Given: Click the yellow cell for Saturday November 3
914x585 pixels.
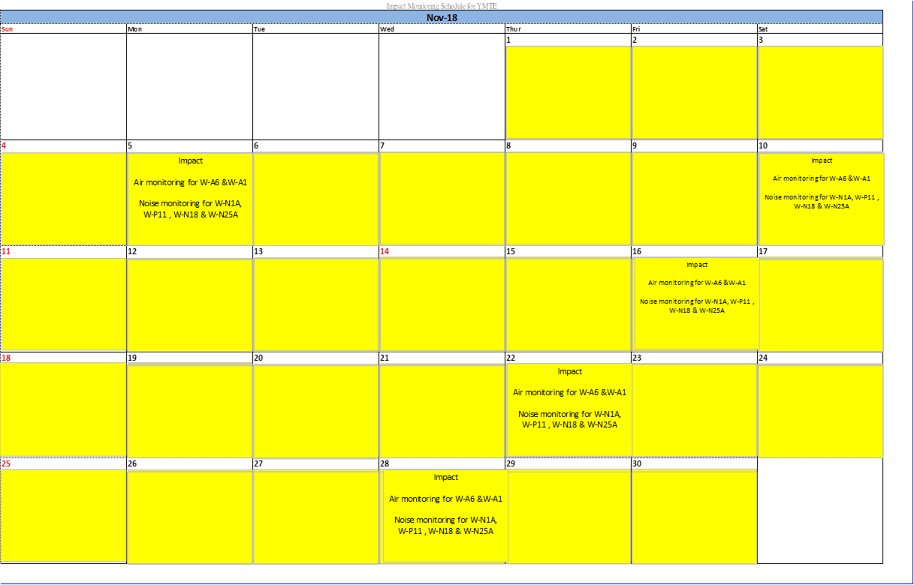Looking at the screenshot, I should coord(820,91).
